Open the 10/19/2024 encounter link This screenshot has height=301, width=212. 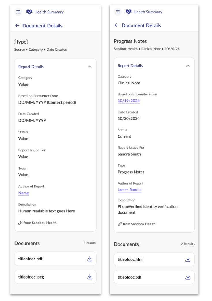(x=128, y=101)
